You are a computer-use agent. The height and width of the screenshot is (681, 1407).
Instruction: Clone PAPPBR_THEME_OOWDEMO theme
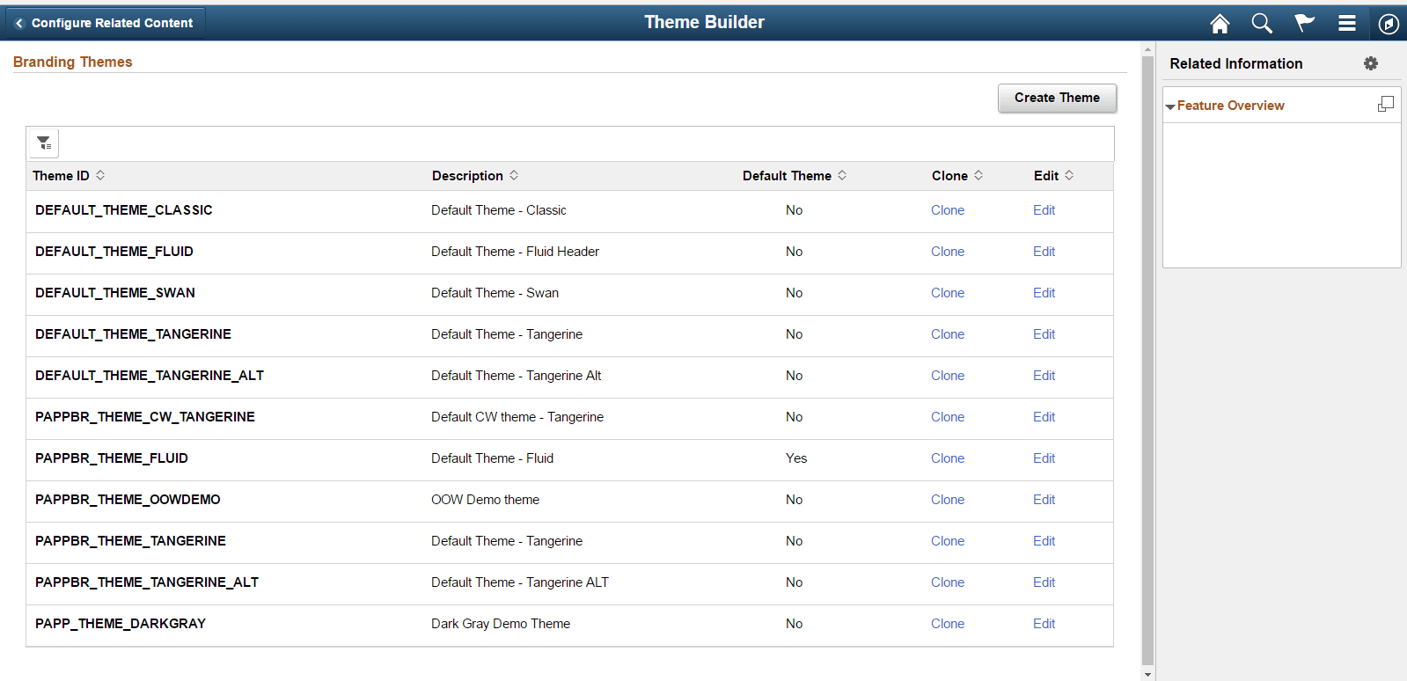[x=948, y=500]
